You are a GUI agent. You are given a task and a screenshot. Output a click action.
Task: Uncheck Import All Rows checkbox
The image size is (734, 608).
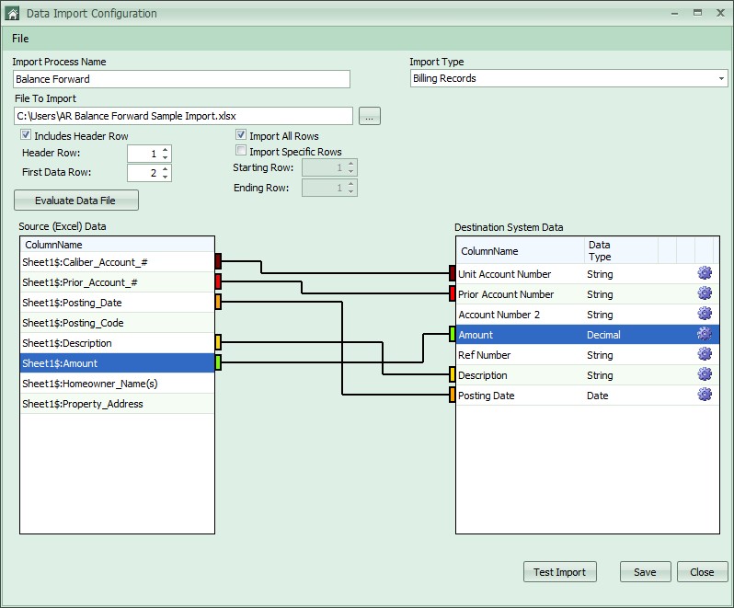(242, 136)
